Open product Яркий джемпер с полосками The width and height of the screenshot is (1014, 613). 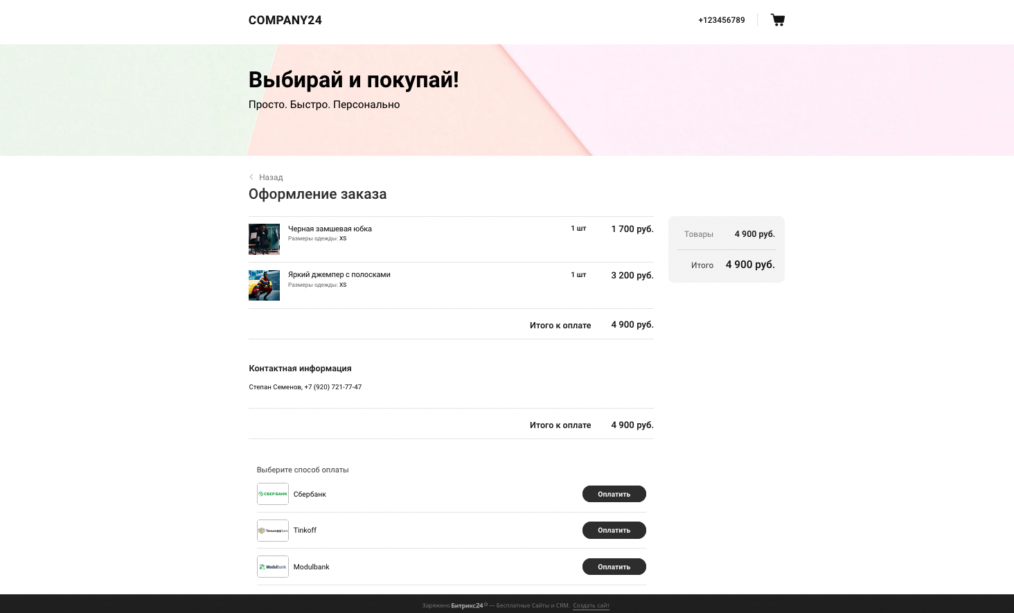point(339,274)
